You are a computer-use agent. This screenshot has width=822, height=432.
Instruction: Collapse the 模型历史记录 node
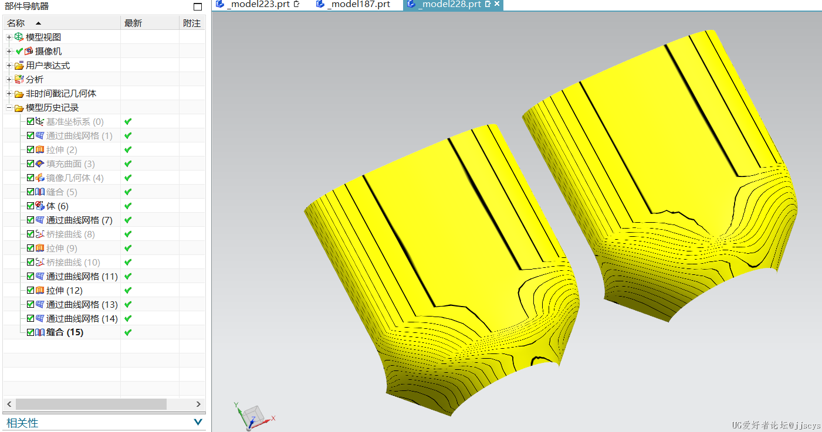coord(9,108)
